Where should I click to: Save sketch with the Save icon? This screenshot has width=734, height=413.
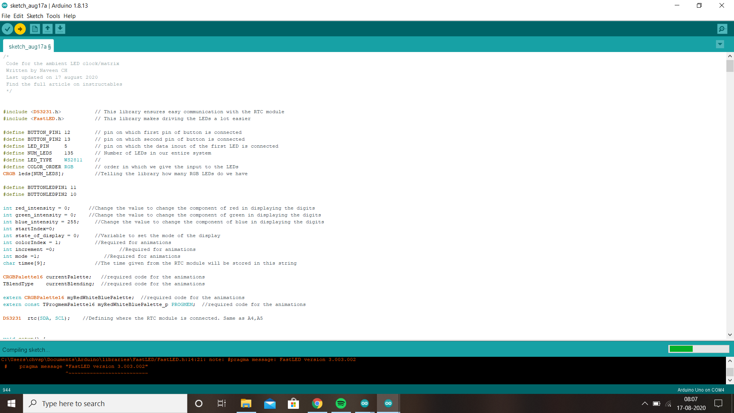(60, 29)
